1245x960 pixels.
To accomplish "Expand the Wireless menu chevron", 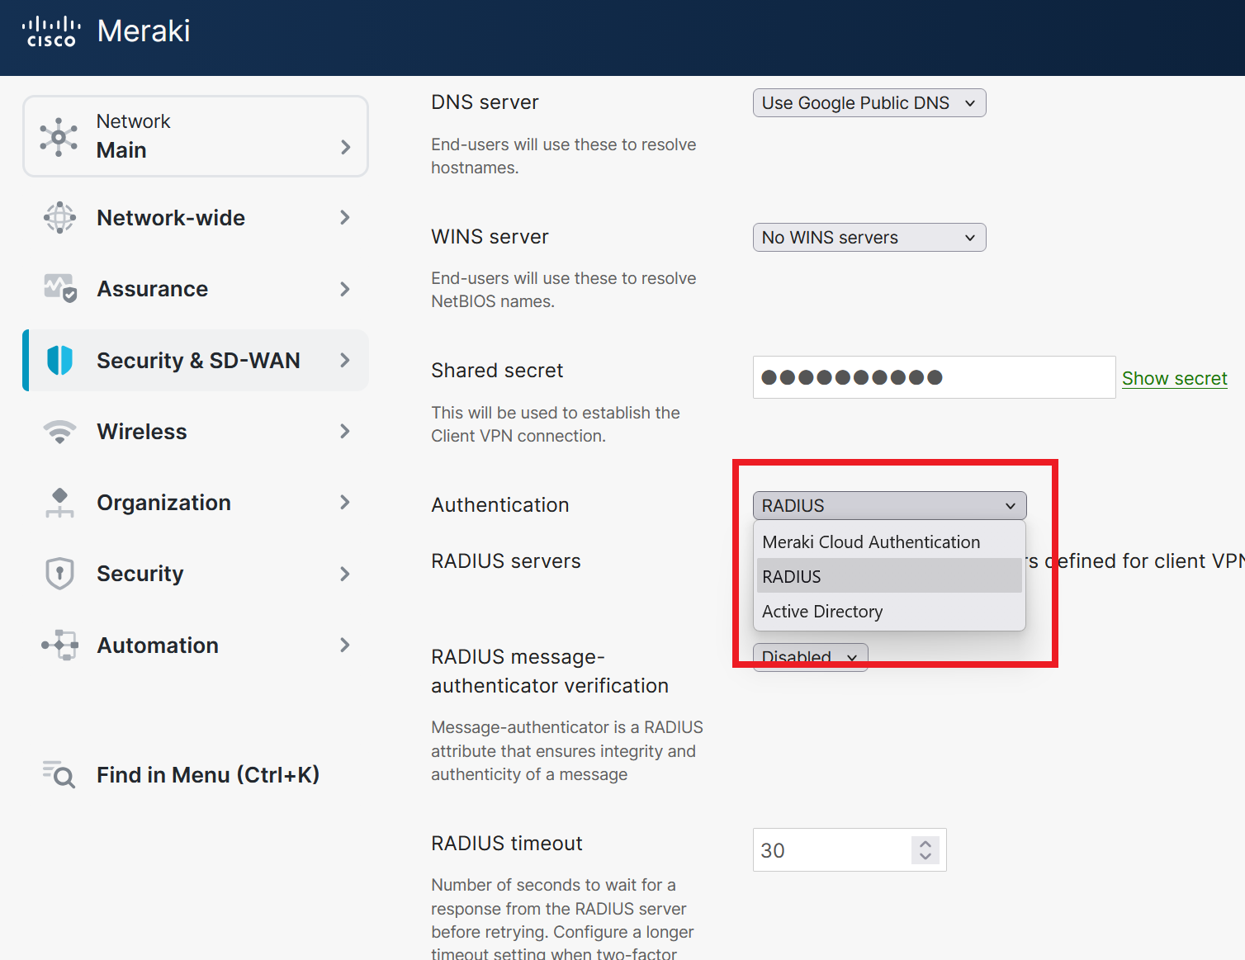I will point(345,432).
